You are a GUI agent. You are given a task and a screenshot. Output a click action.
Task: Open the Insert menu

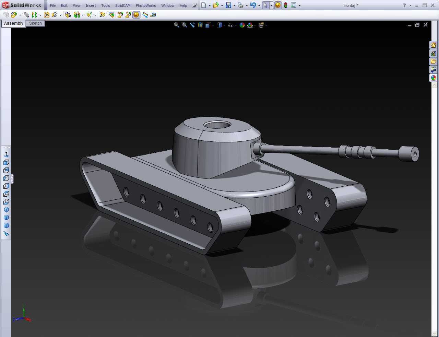(91, 5)
